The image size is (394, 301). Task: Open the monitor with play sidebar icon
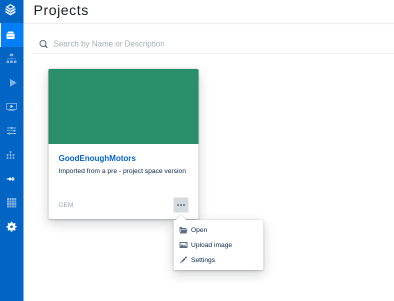coord(11,106)
